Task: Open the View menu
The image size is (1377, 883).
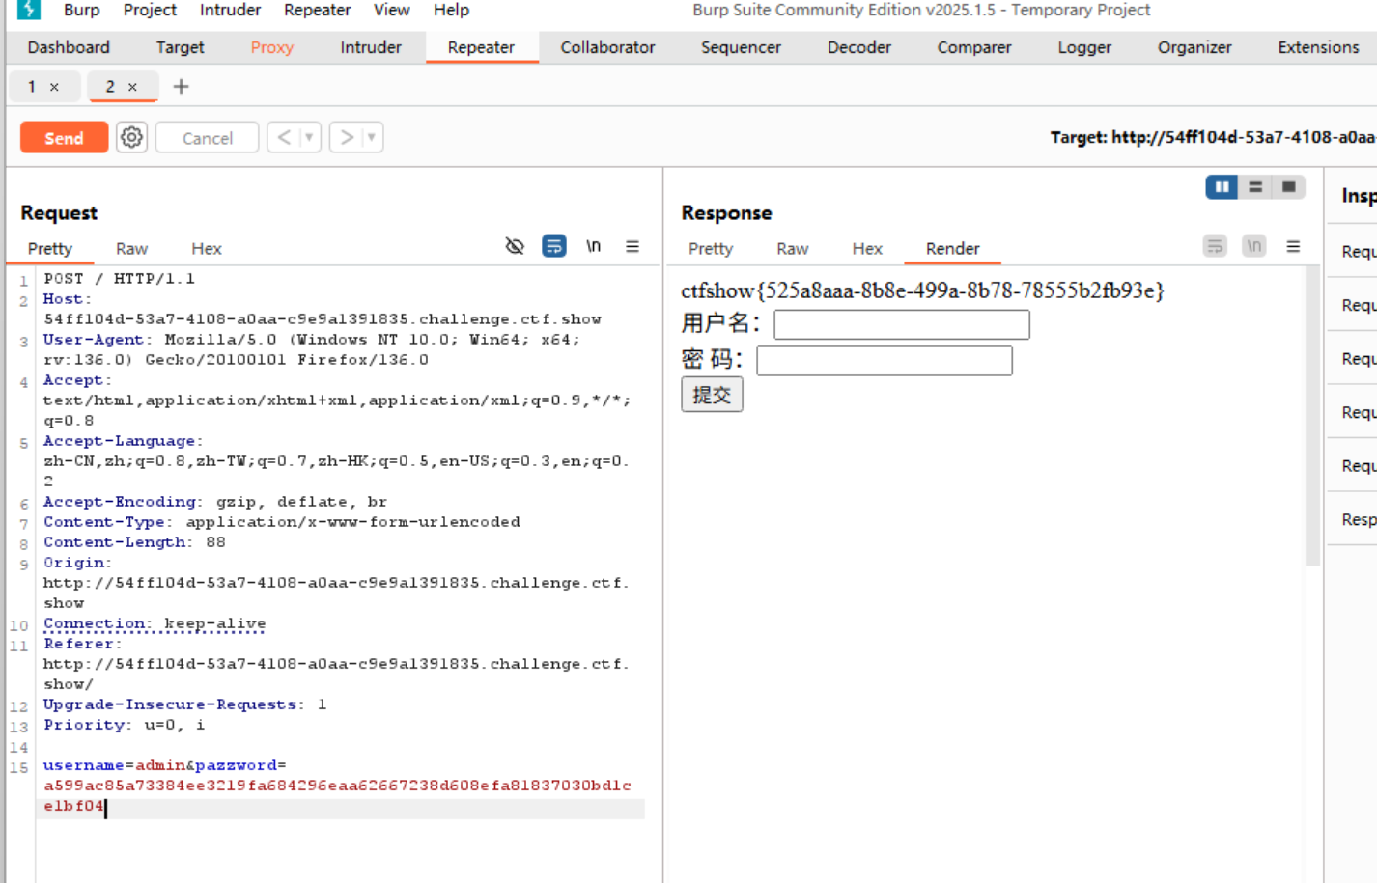Action: point(392,10)
